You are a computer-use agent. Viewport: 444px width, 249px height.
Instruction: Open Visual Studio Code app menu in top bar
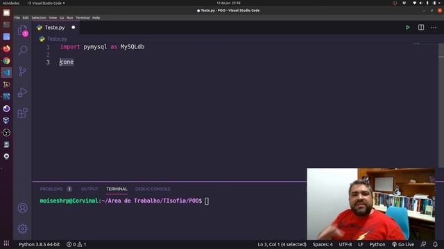(46, 3)
